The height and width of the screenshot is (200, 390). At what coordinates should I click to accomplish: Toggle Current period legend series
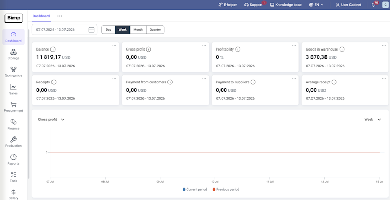(195, 189)
